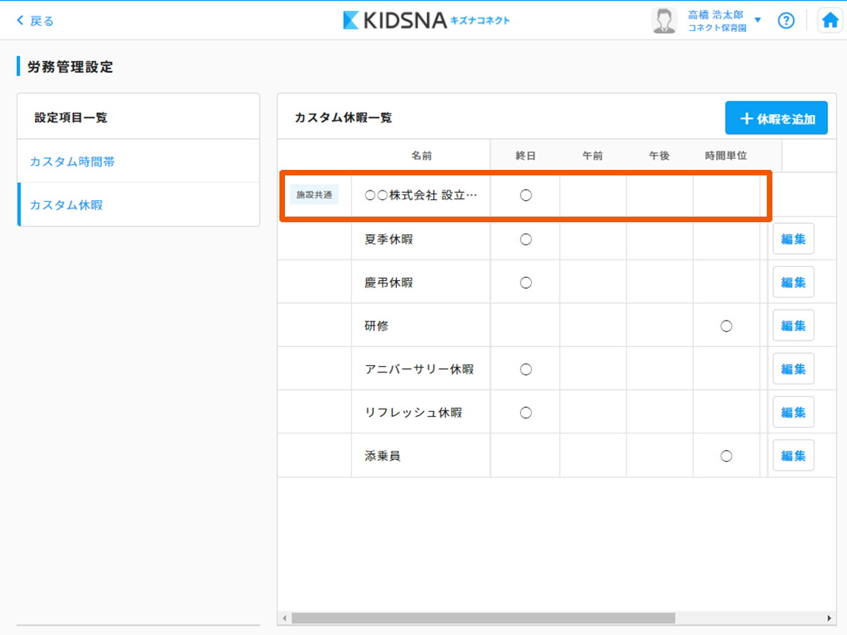Edit the 添乗員 row
This screenshot has width=847, height=635.
pos(793,456)
